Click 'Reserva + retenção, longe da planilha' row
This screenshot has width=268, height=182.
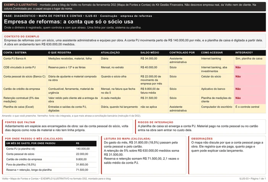pos(51,170)
